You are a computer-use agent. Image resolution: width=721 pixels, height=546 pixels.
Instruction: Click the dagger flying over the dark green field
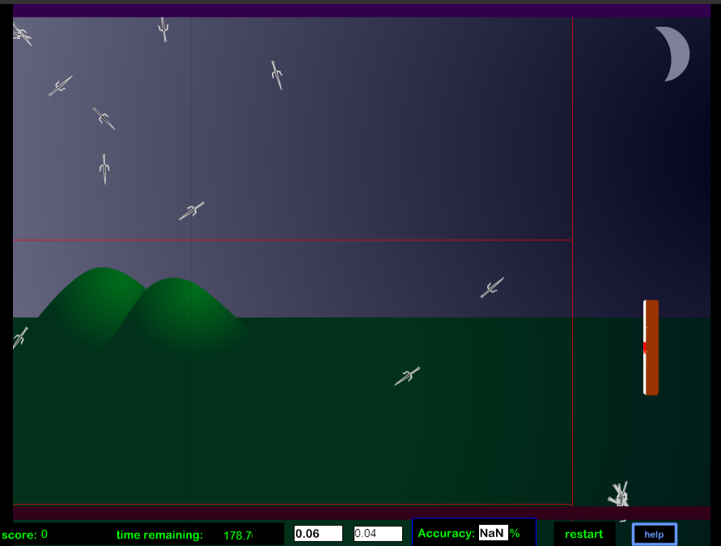click(407, 376)
